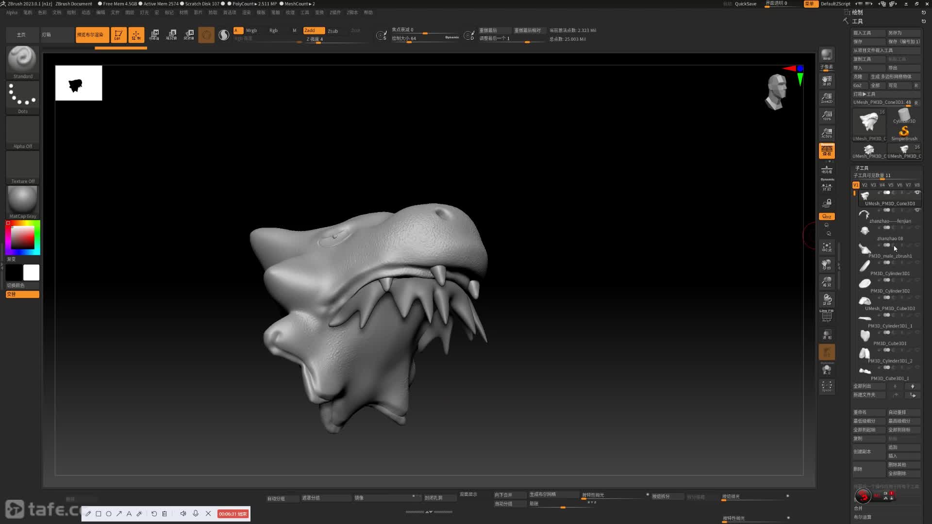This screenshot has height=524, width=932.
Task: Toggle the Zadd button
Action: coord(314,30)
